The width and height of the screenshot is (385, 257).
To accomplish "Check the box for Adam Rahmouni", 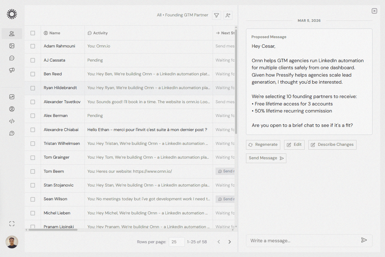I will coord(33,46).
